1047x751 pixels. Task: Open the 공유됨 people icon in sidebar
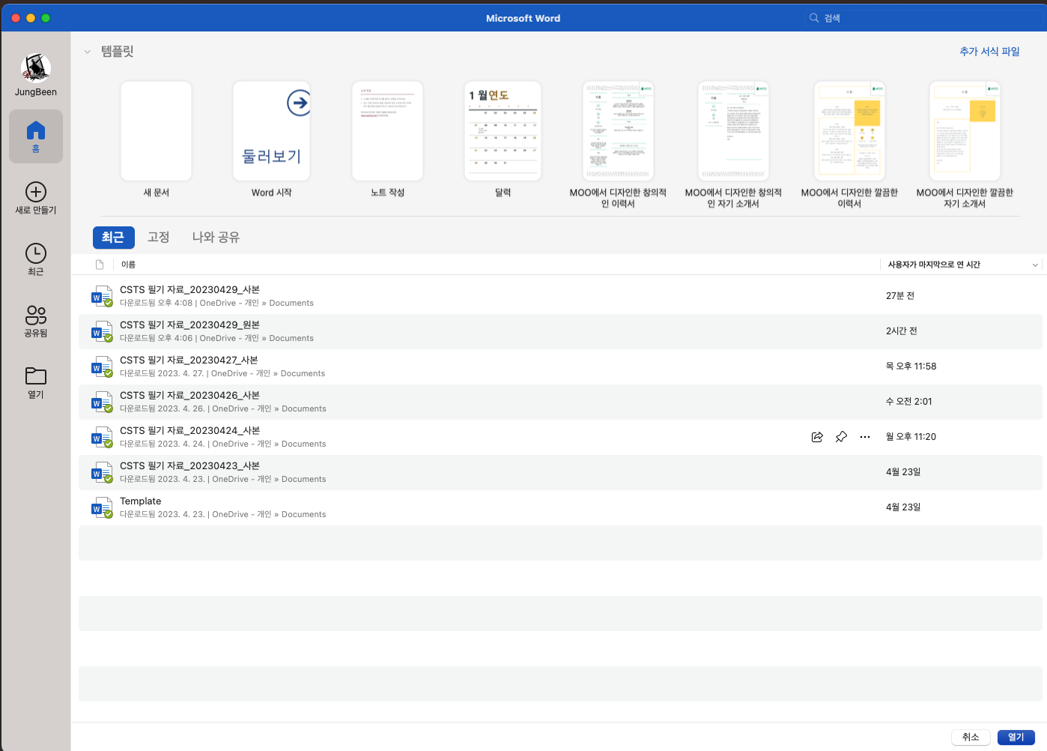coord(36,315)
